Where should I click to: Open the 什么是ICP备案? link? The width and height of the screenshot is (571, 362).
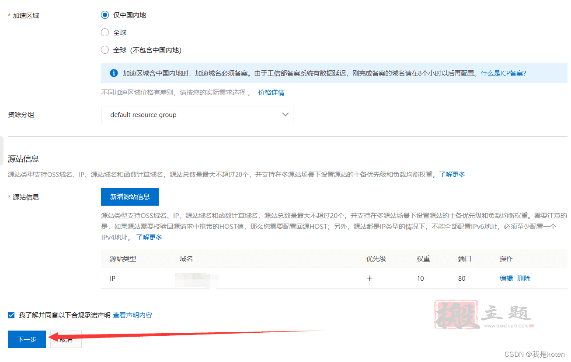point(503,73)
